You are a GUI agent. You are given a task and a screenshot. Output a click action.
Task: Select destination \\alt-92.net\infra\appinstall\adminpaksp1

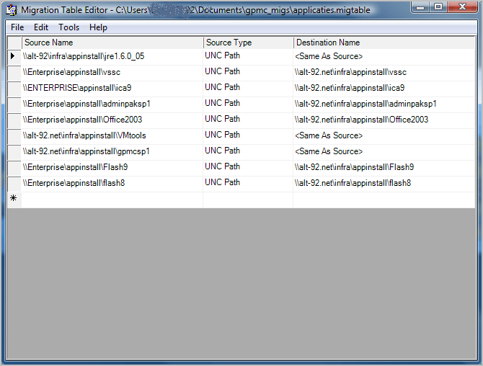pos(384,104)
